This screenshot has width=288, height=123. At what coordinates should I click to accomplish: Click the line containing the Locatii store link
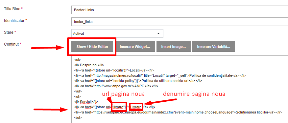click(x=114, y=70)
